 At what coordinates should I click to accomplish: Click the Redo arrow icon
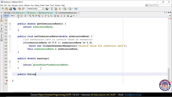[23, 9]
